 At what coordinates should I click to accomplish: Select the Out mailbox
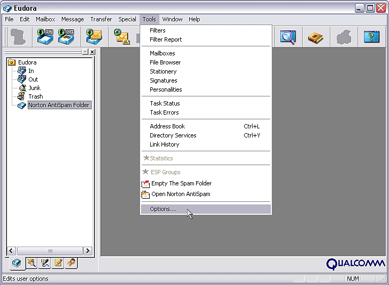click(x=33, y=79)
